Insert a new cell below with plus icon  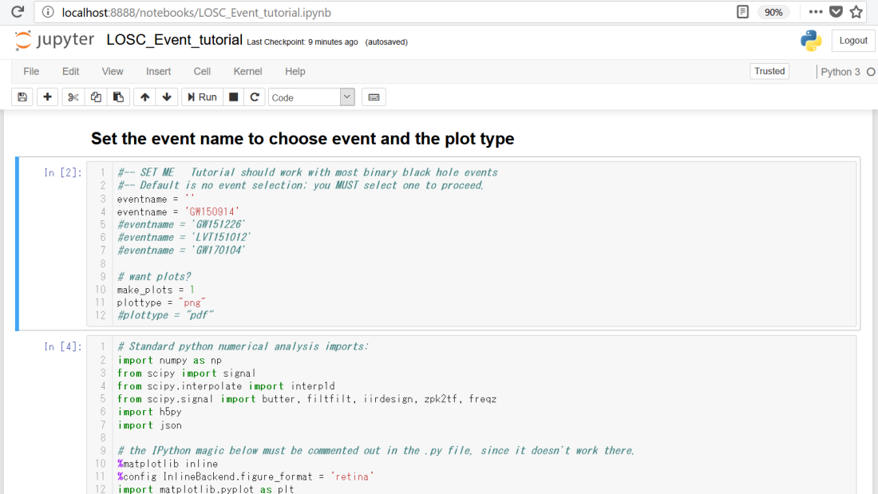[48, 97]
